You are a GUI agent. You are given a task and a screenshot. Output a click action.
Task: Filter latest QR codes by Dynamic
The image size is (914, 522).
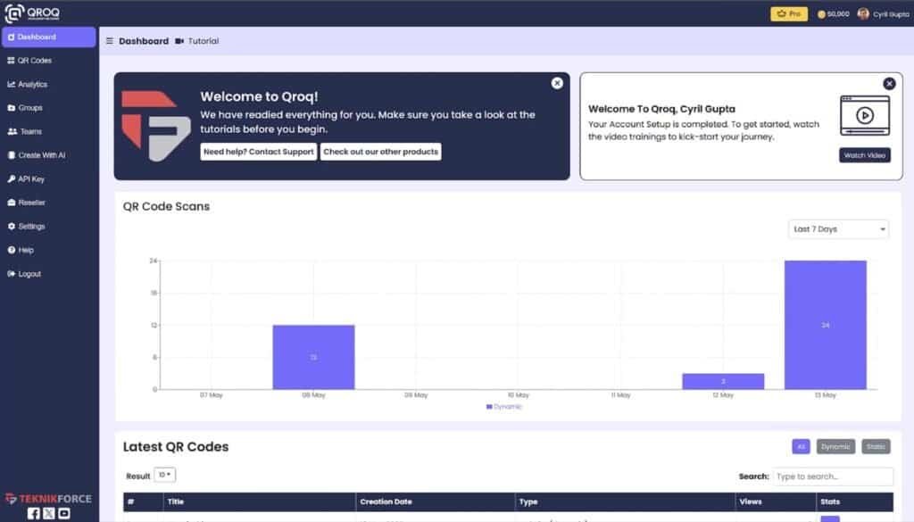(x=835, y=446)
